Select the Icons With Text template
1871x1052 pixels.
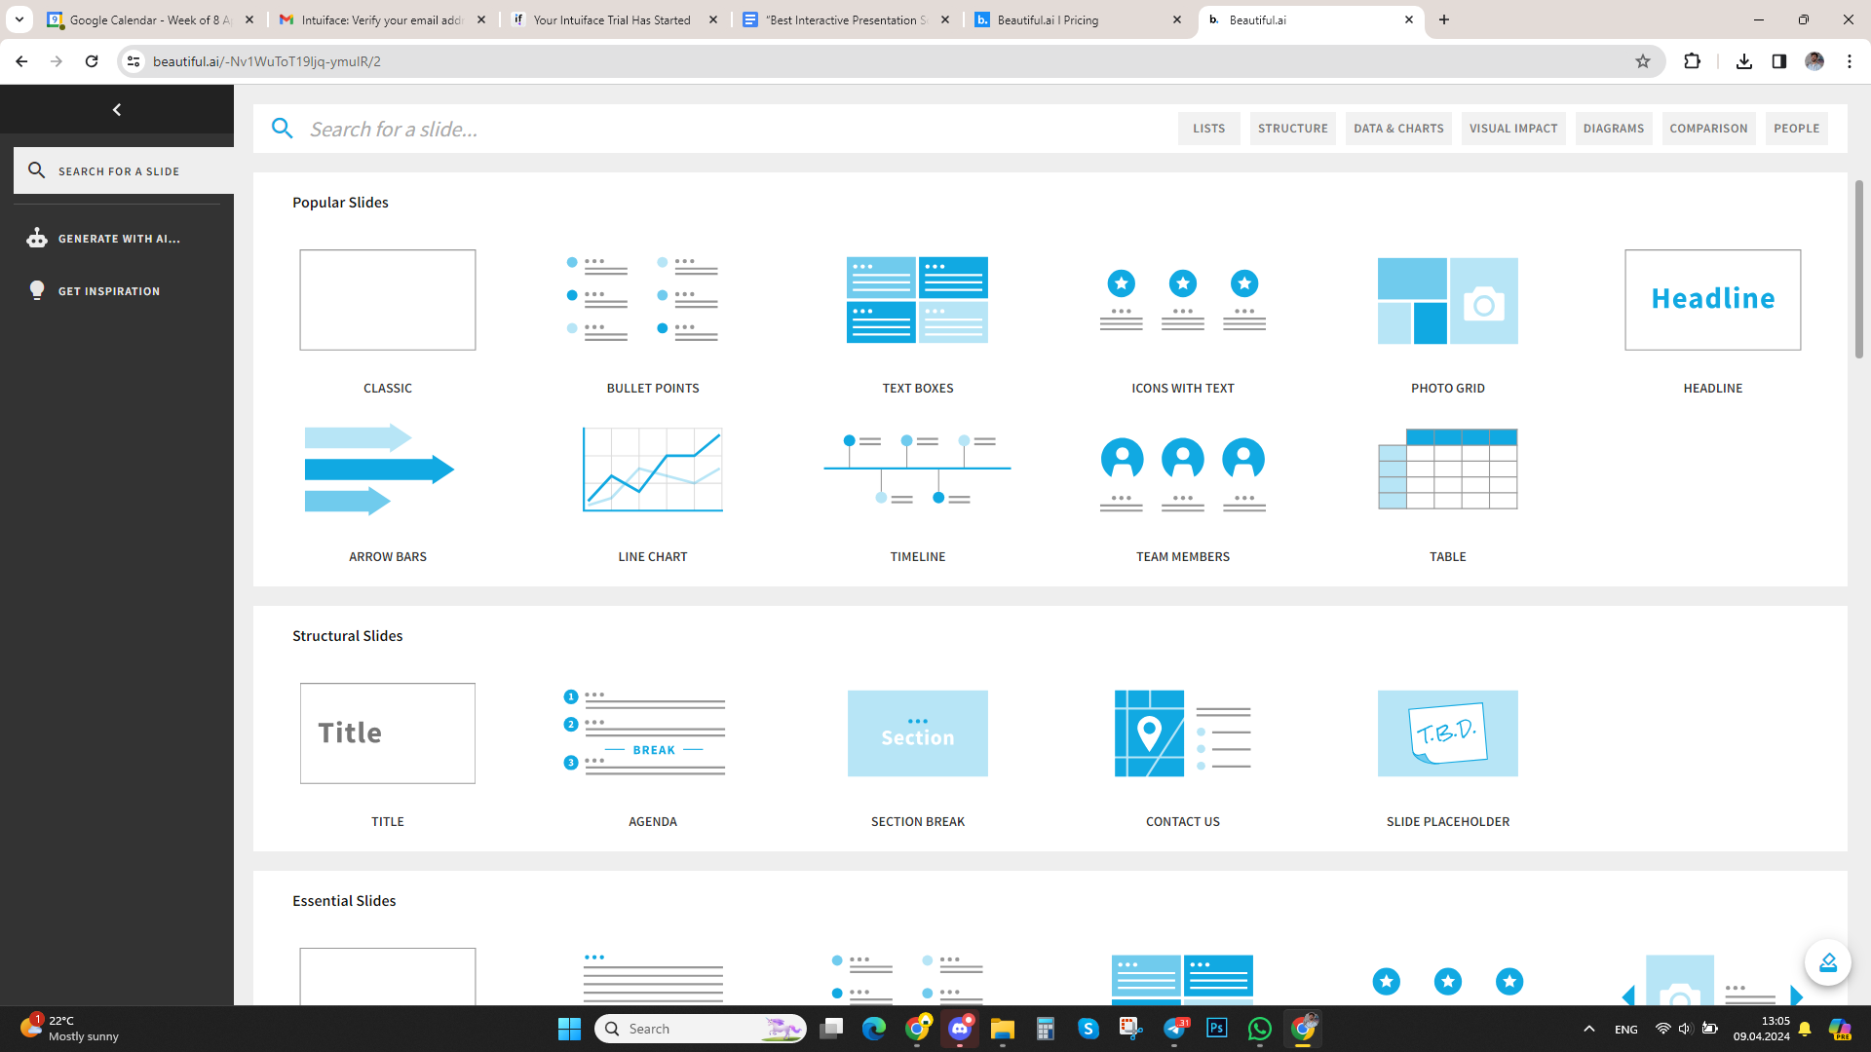pos(1182,300)
